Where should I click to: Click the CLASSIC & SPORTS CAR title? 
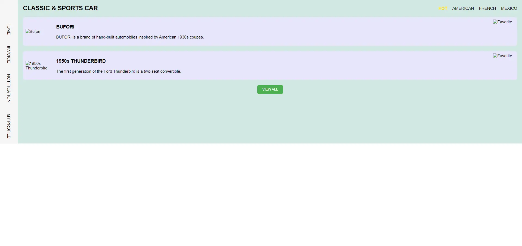(60, 8)
